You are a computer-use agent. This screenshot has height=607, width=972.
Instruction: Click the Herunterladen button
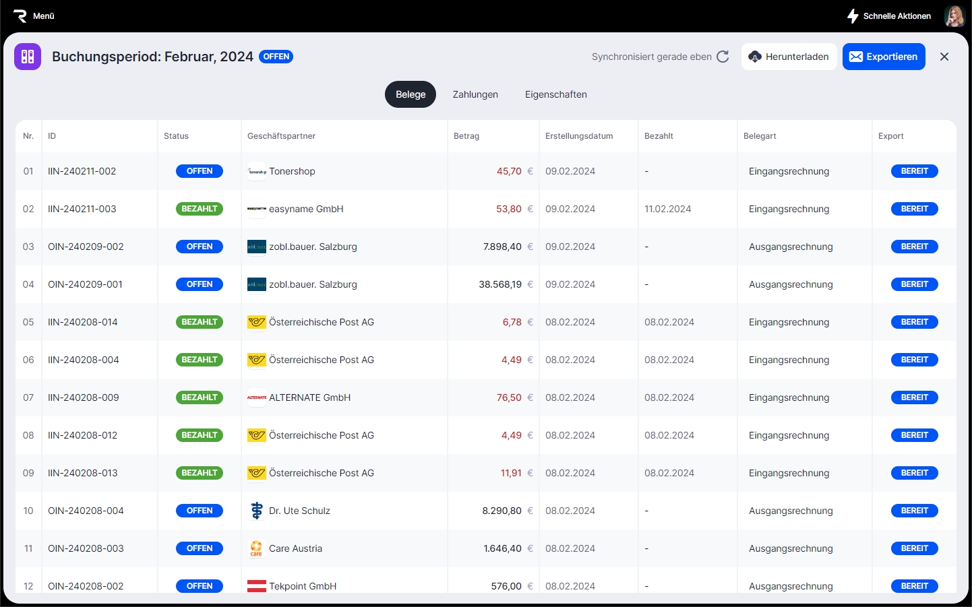click(x=789, y=57)
